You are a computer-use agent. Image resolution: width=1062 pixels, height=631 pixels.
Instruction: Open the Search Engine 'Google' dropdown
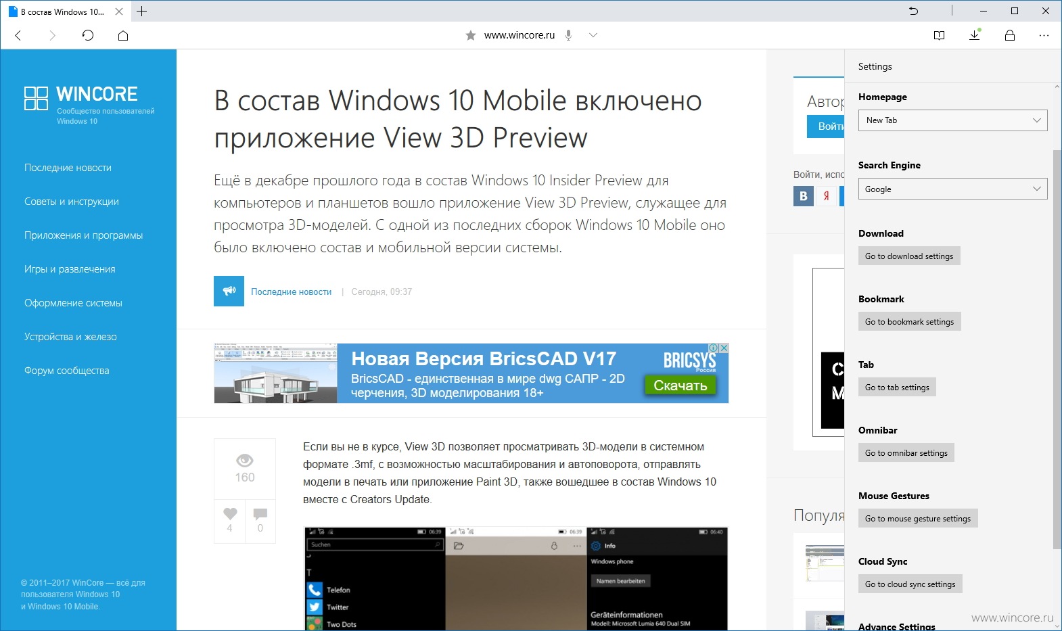coord(952,189)
